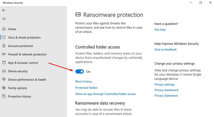Image resolution: width=214 pixels, height=117 pixels.
Task: Click the App & browser control icon
Action: click(x=4, y=63)
